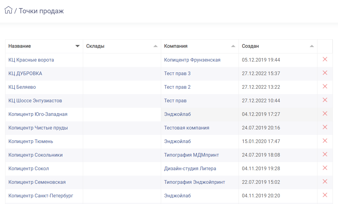Delete the Копицентр Санкт-Петербург row
The height and width of the screenshot is (204, 338).
325,195
